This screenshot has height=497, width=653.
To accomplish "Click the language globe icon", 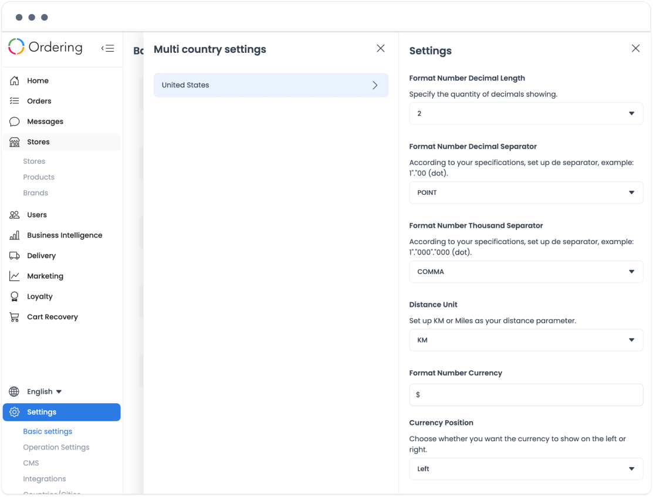I will pyautogui.click(x=14, y=391).
